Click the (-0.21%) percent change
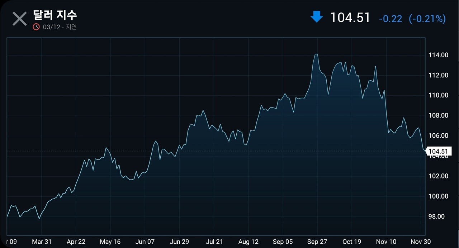Viewport: 459px width, 248px height. (427, 19)
